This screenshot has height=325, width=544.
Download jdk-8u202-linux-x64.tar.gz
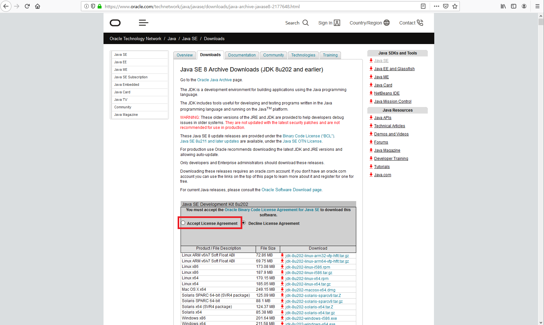308,284
